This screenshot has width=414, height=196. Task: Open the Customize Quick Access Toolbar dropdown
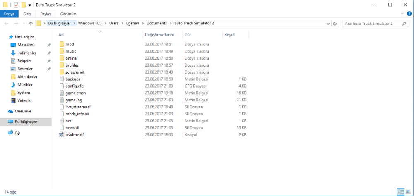point(30,5)
